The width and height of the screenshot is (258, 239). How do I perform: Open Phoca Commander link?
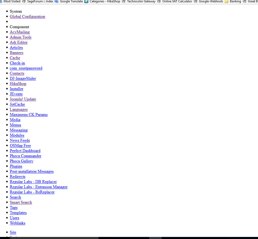[x=26, y=156]
